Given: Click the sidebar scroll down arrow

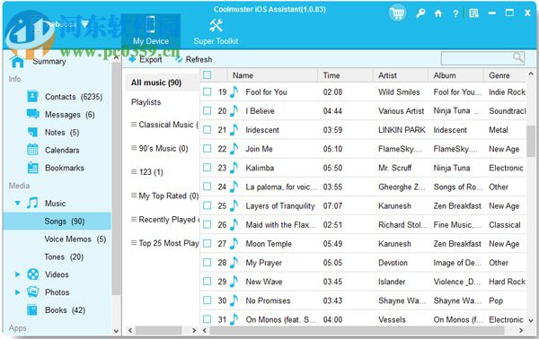Looking at the screenshot, I should (116, 331).
